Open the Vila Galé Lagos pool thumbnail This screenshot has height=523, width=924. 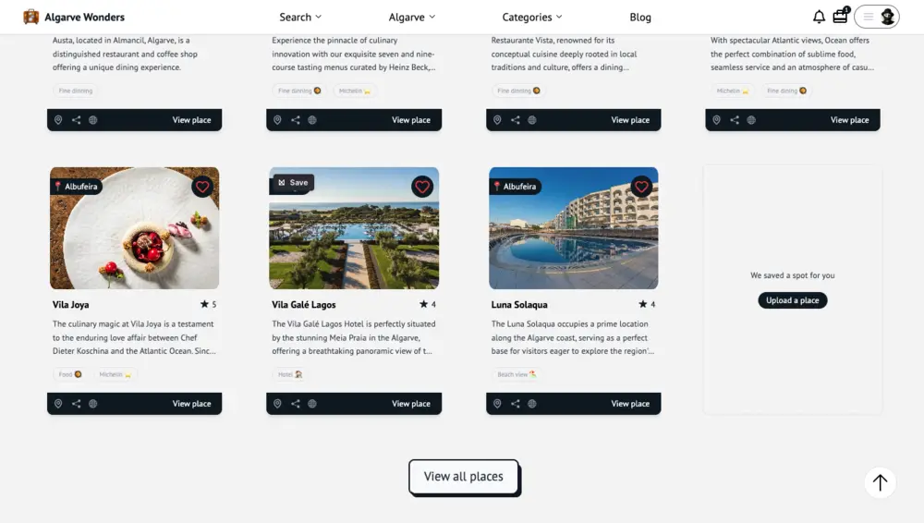coord(354,228)
